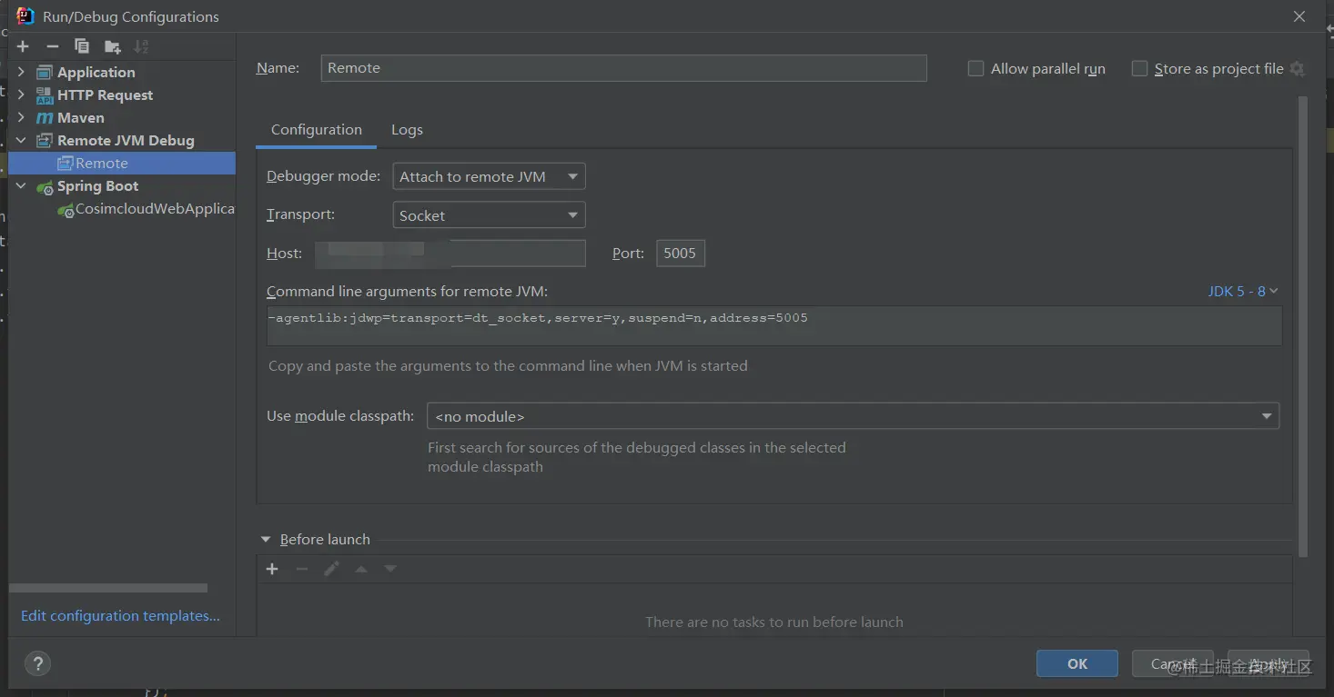The height and width of the screenshot is (697, 1334).
Task: Switch to the Logs tab
Action: (x=407, y=130)
